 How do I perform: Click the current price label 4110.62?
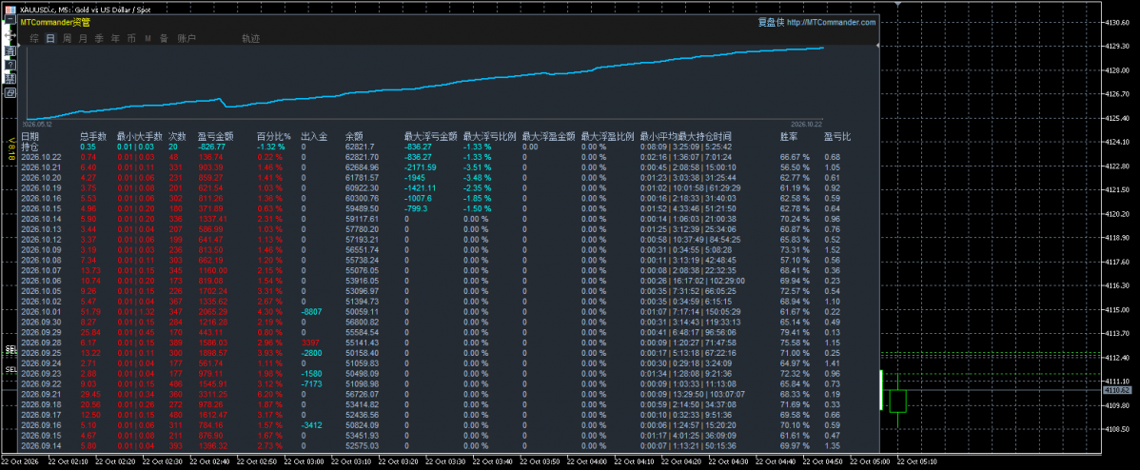point(1117,390)
